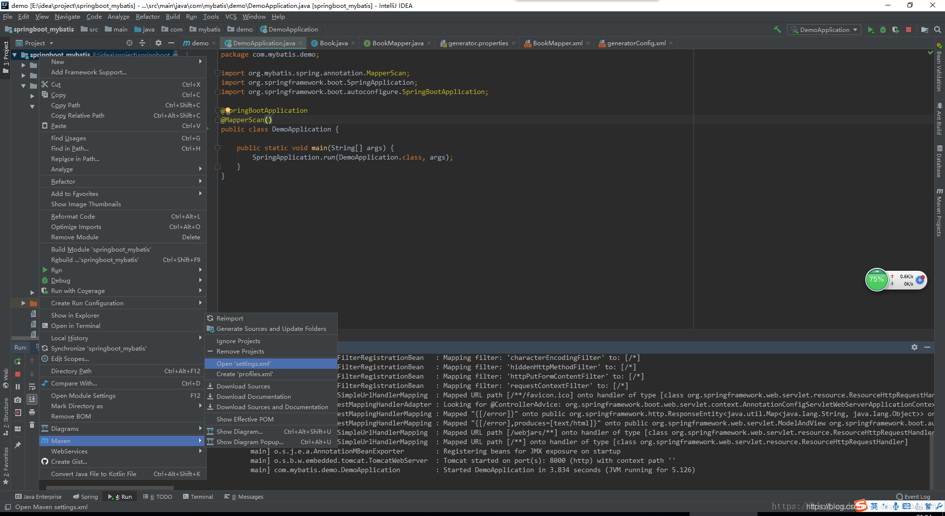The image size is (945, 516).
Task: Open the Terminal tool window button
Action: (x=198, y=497)
